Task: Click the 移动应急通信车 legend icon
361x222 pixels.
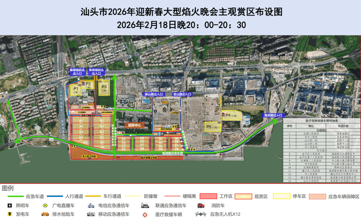Action: click(x=91, y=214)
